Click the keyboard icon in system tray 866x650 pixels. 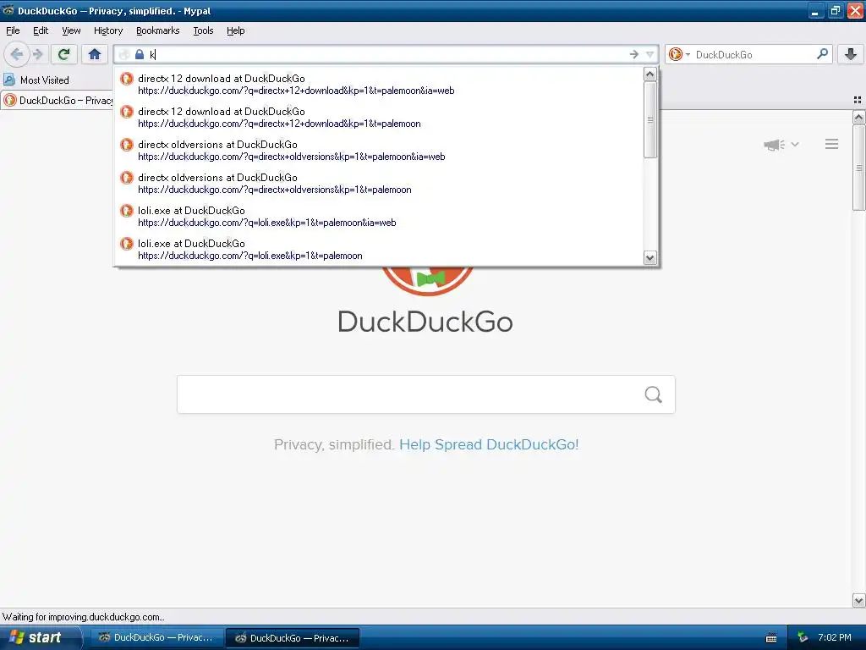[771, 638]
